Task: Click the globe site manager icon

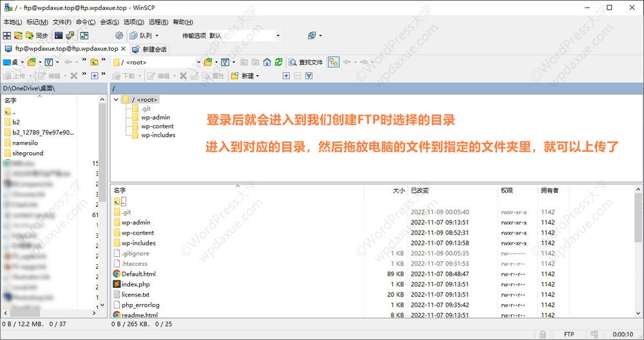Action: [312, 36]
